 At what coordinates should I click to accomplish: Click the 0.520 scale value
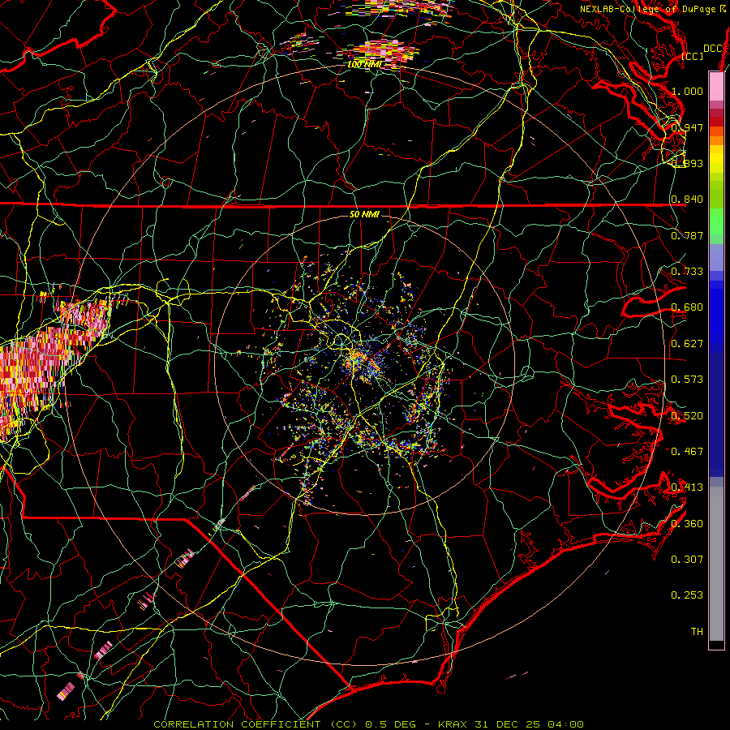[687, 416]
